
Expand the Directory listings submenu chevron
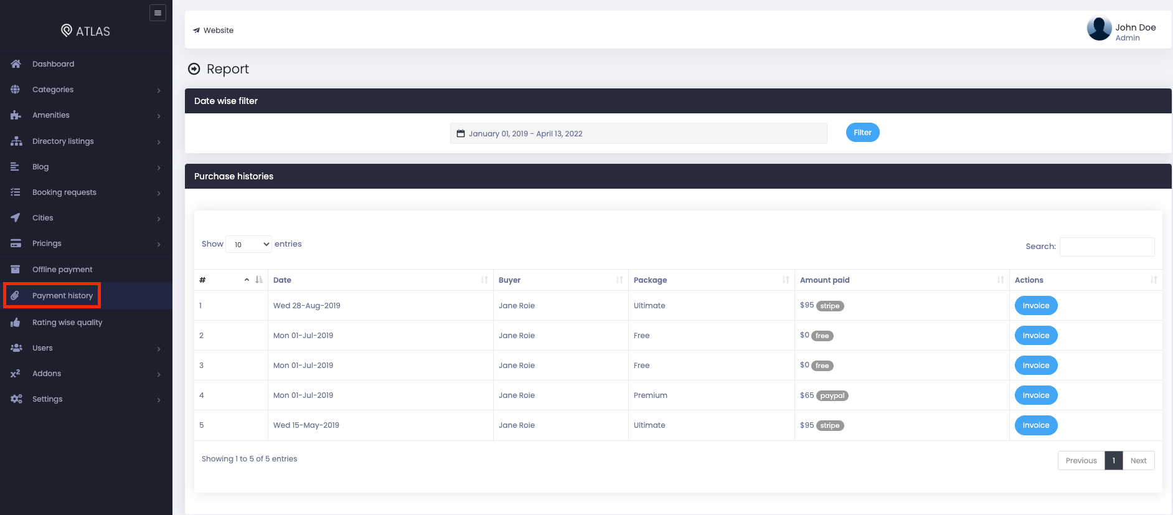[159, 142]
